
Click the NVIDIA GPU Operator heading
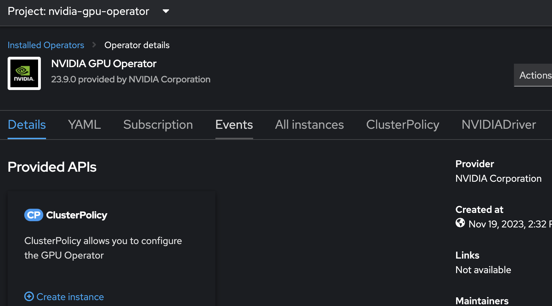click(104, 64)
